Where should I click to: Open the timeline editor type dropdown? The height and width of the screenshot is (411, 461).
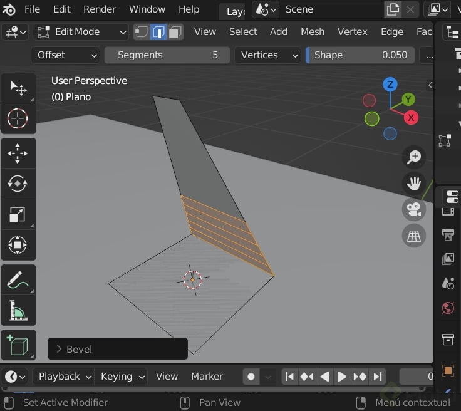click(15, 377)
